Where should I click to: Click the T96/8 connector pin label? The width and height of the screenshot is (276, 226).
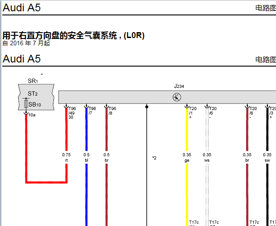coord(112,111)
